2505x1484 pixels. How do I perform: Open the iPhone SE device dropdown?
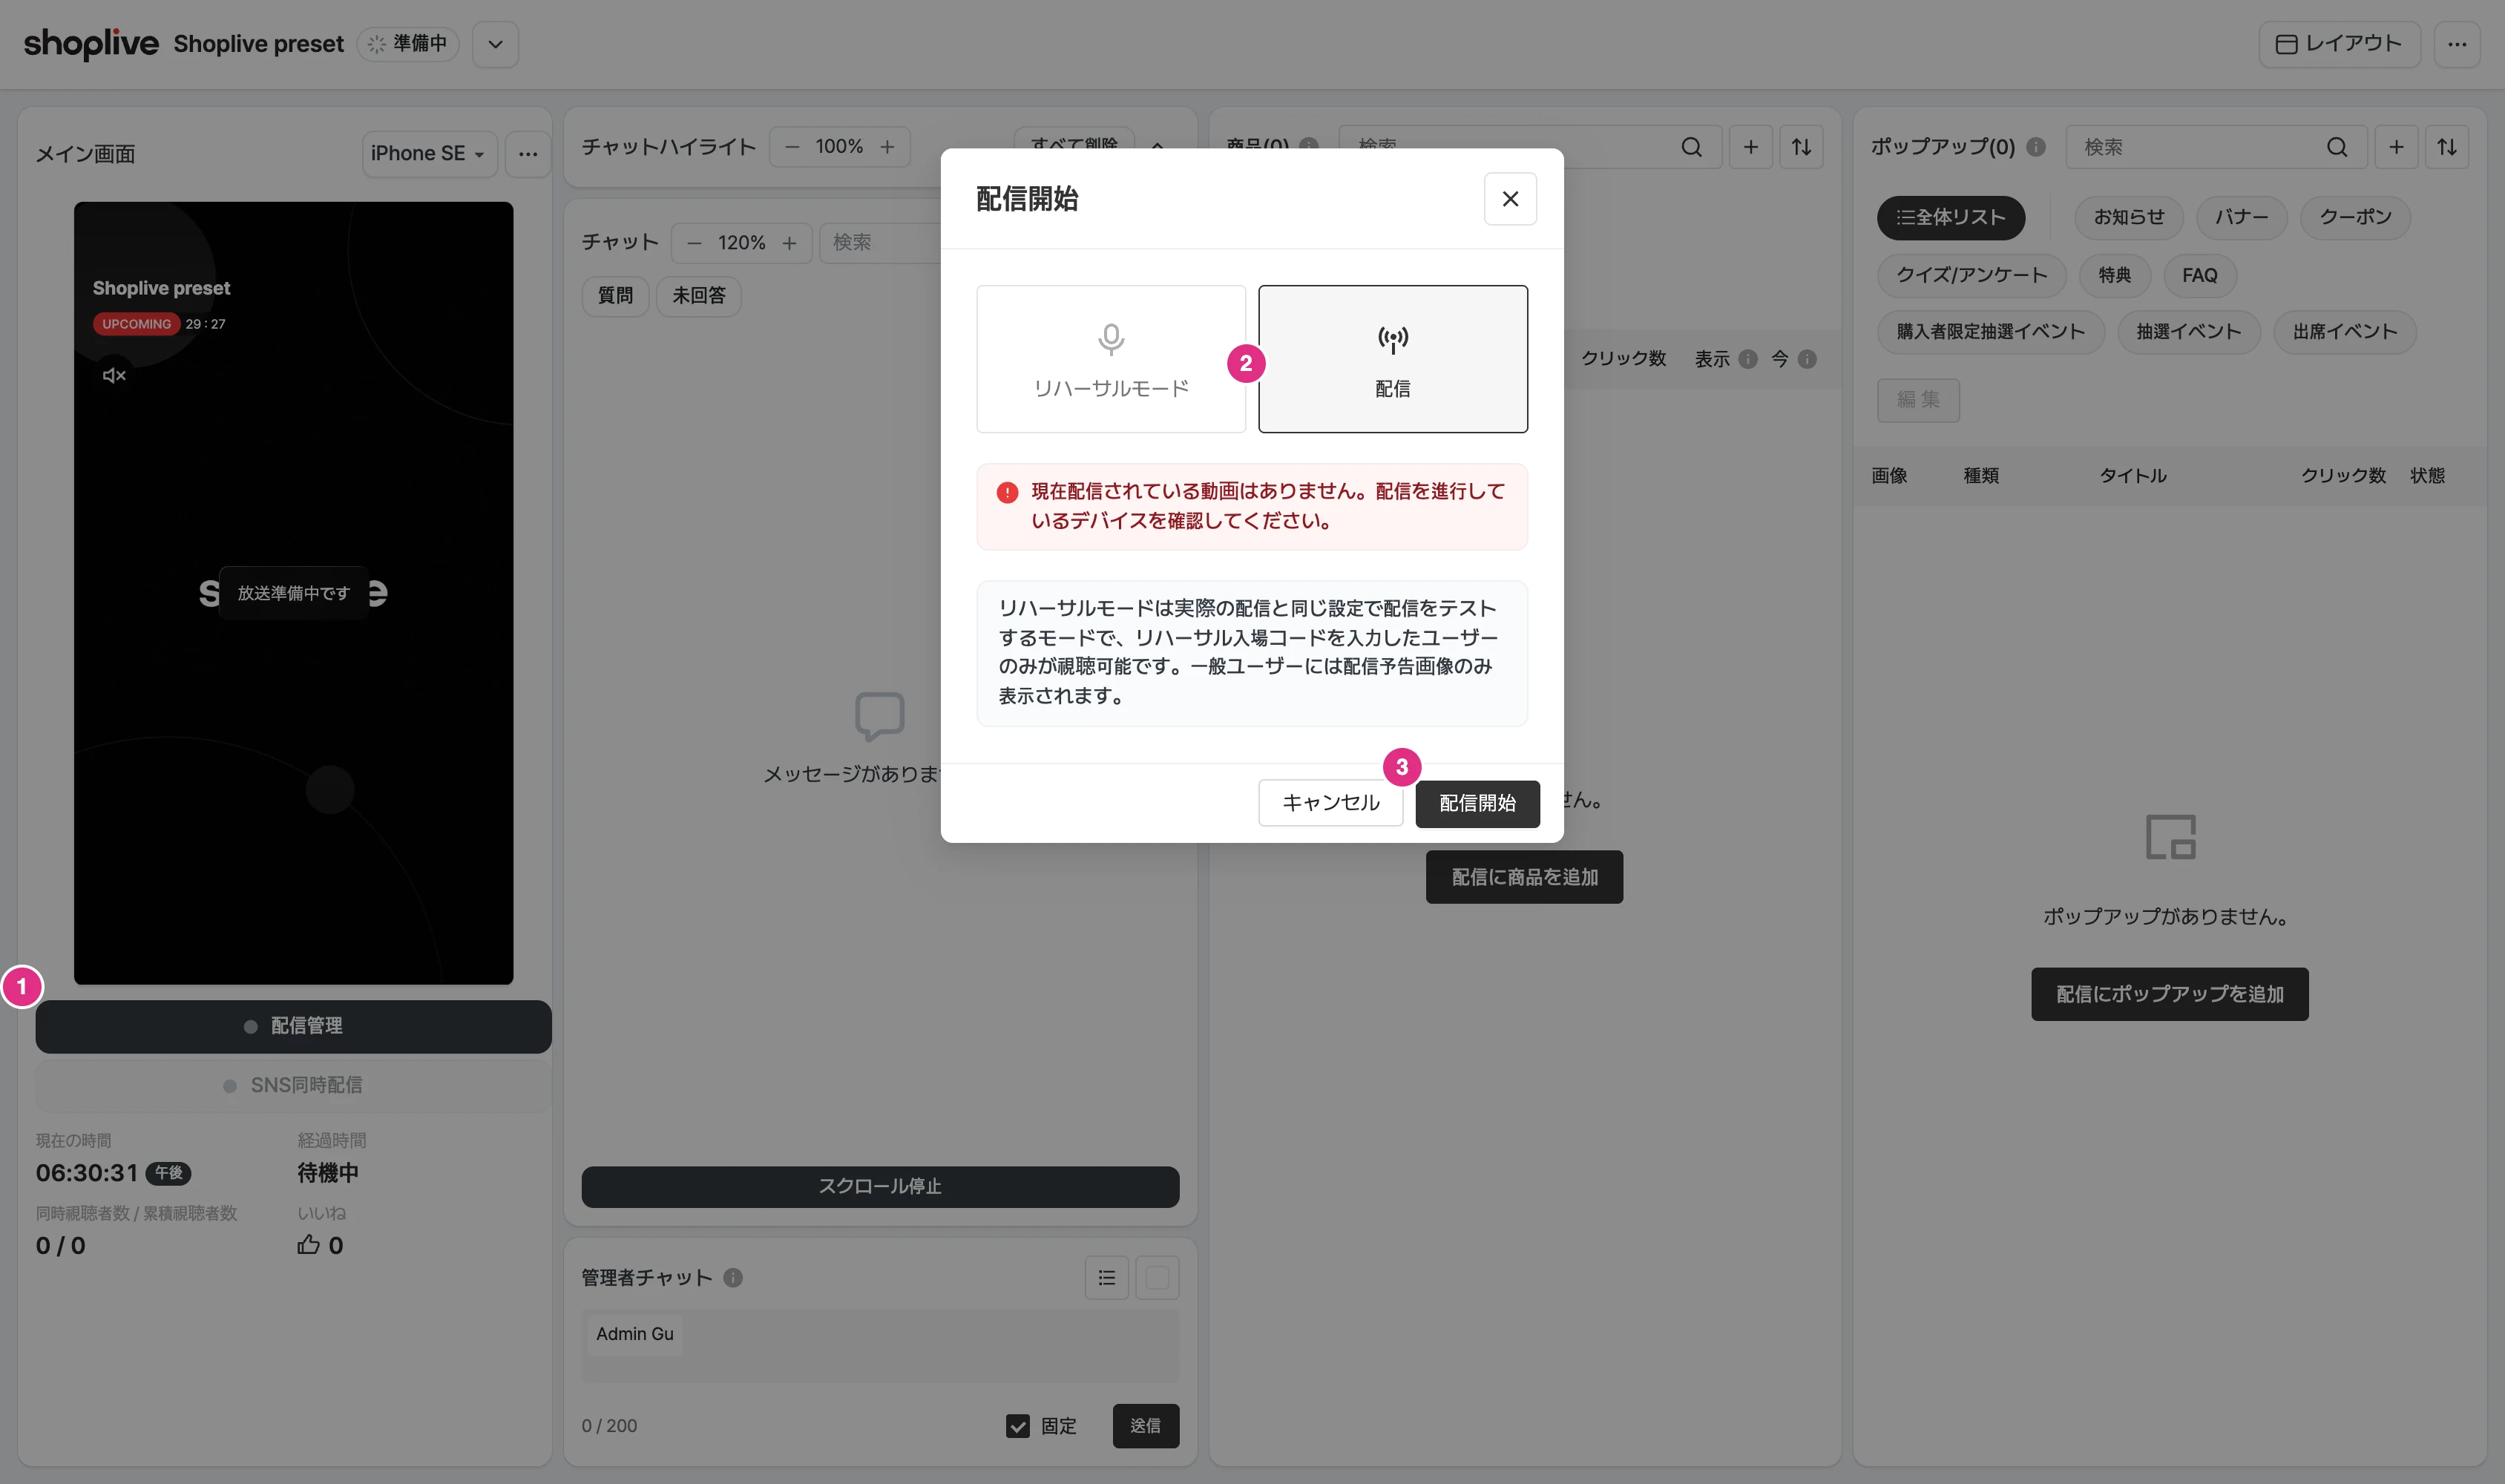429,154
